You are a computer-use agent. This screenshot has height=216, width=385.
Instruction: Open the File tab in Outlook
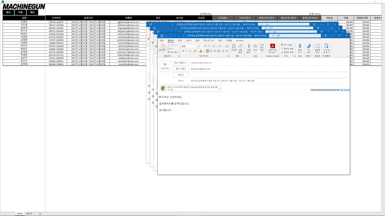tap(161, 40)
